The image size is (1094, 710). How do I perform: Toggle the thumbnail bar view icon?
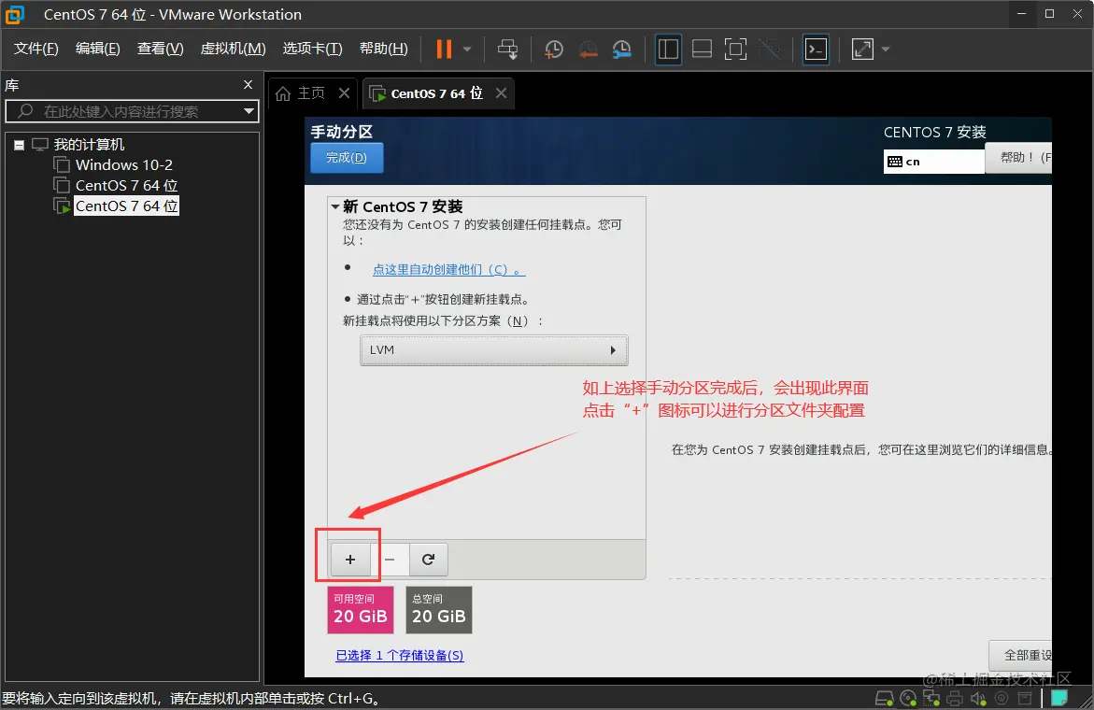click(702, 49)
